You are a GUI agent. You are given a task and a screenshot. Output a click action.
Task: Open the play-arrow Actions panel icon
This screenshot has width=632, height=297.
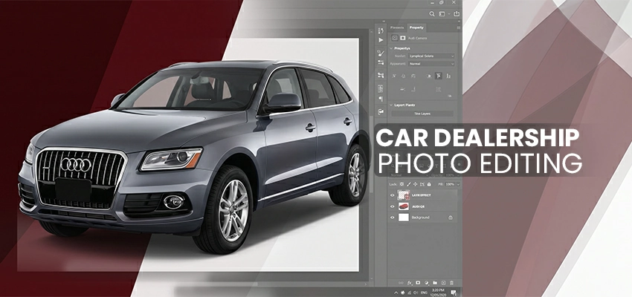[381, 40]
